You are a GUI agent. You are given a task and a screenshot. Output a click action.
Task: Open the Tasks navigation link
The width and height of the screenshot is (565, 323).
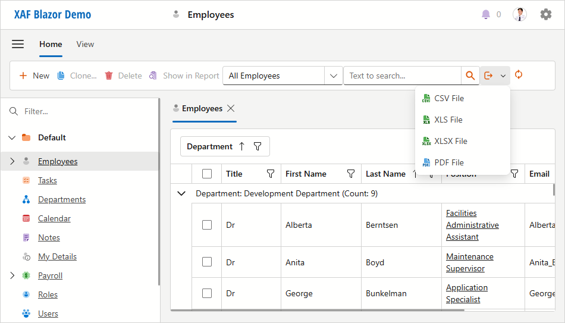[48, 180]
